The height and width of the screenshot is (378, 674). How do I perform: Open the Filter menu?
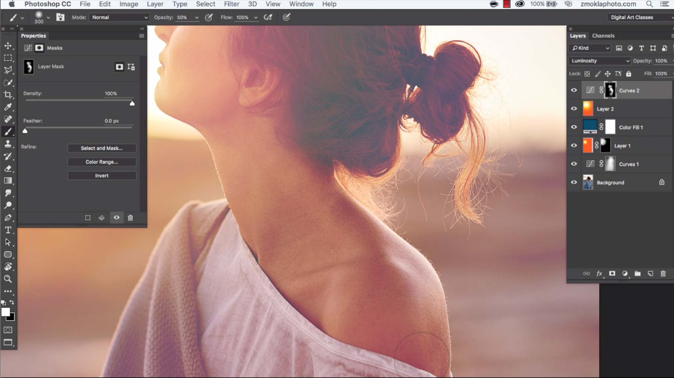pyautogui.click(x=231, y=4)
